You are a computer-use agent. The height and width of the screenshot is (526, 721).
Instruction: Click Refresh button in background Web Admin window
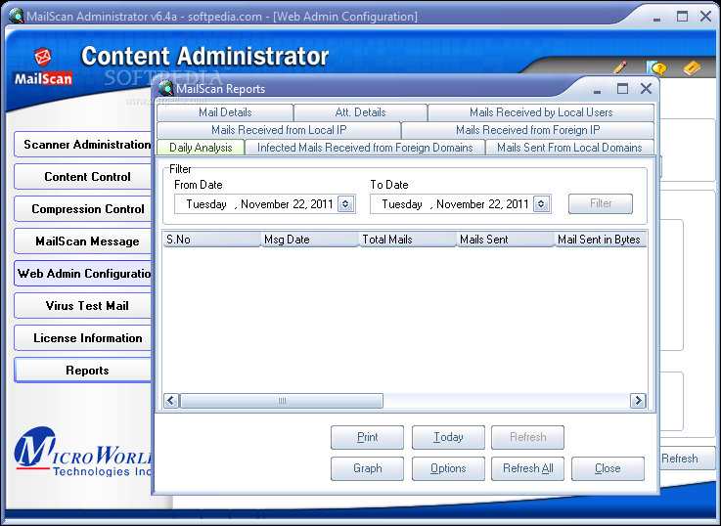click(688, 459)
